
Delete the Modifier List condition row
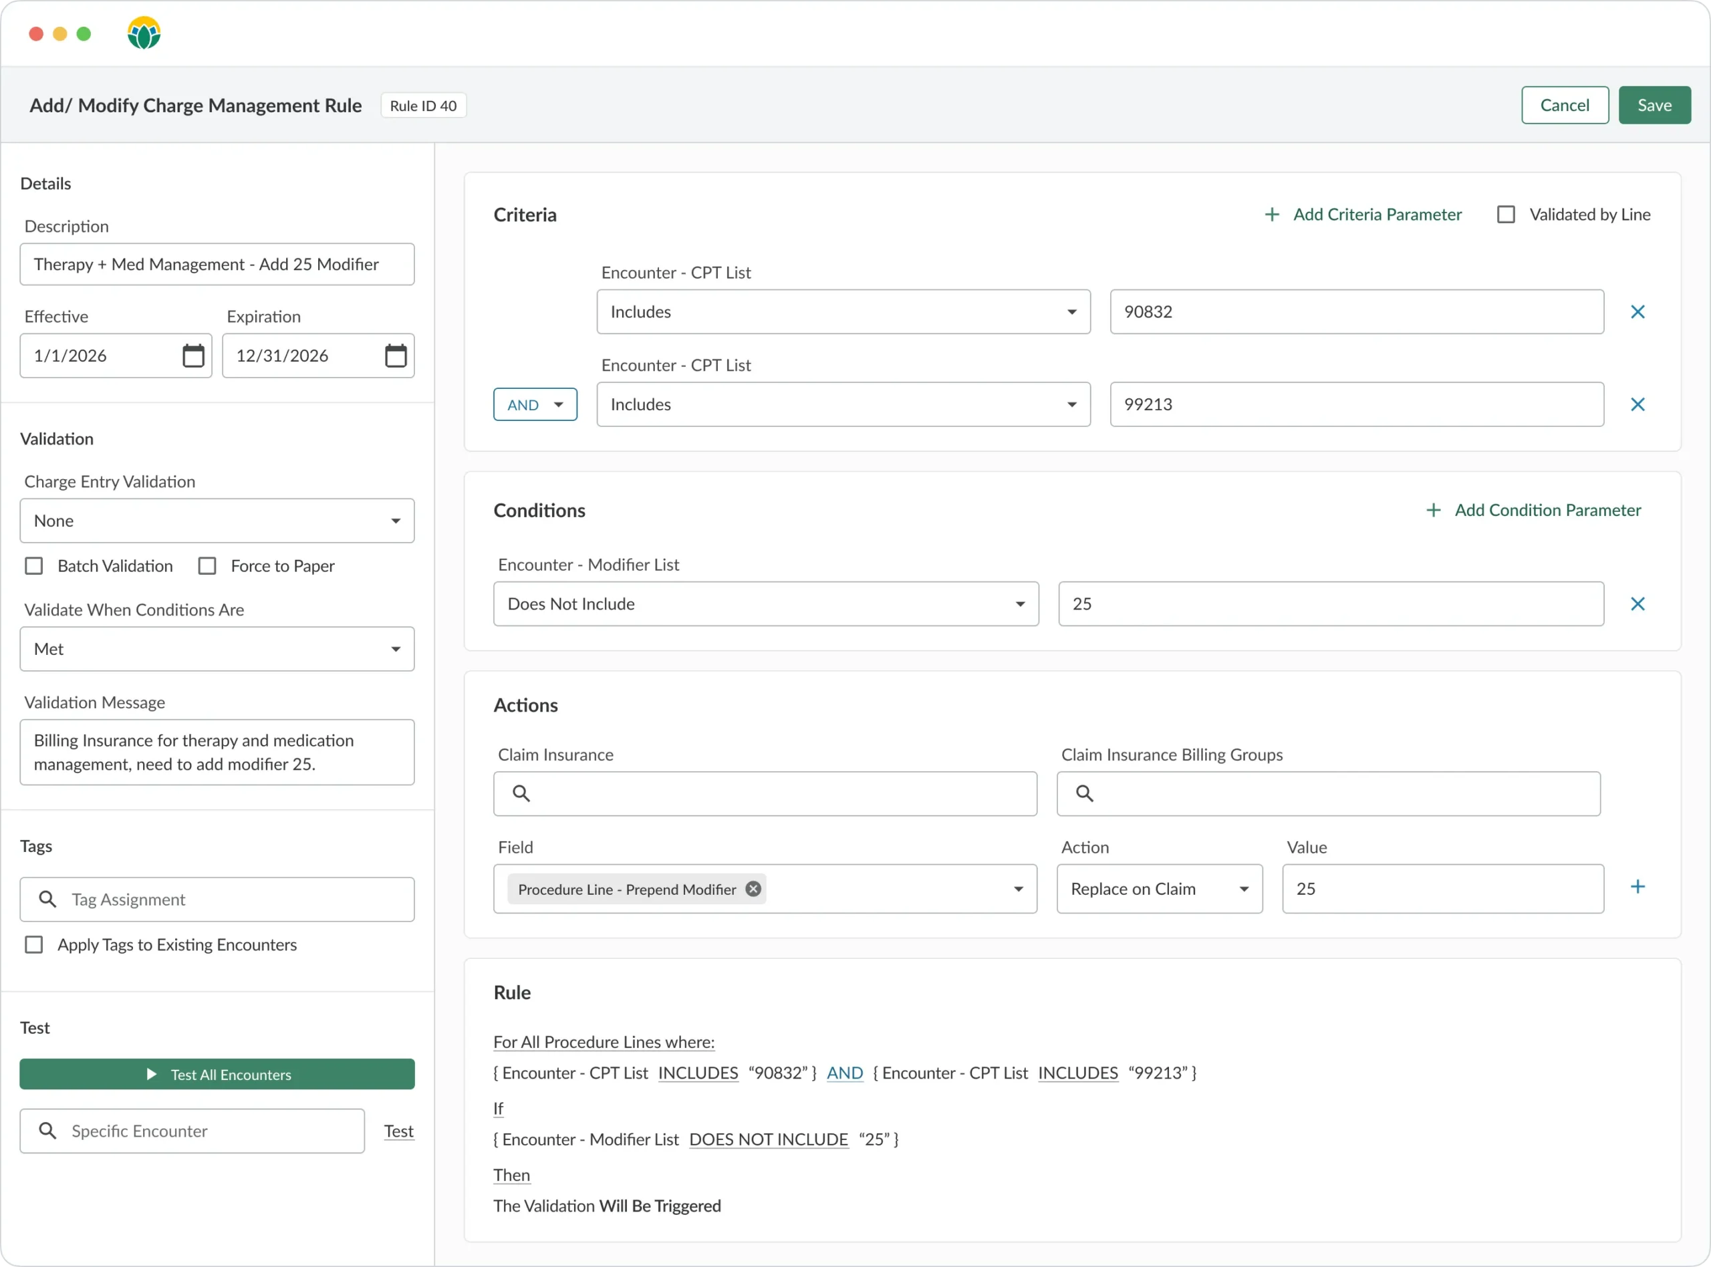(1637, 604)
